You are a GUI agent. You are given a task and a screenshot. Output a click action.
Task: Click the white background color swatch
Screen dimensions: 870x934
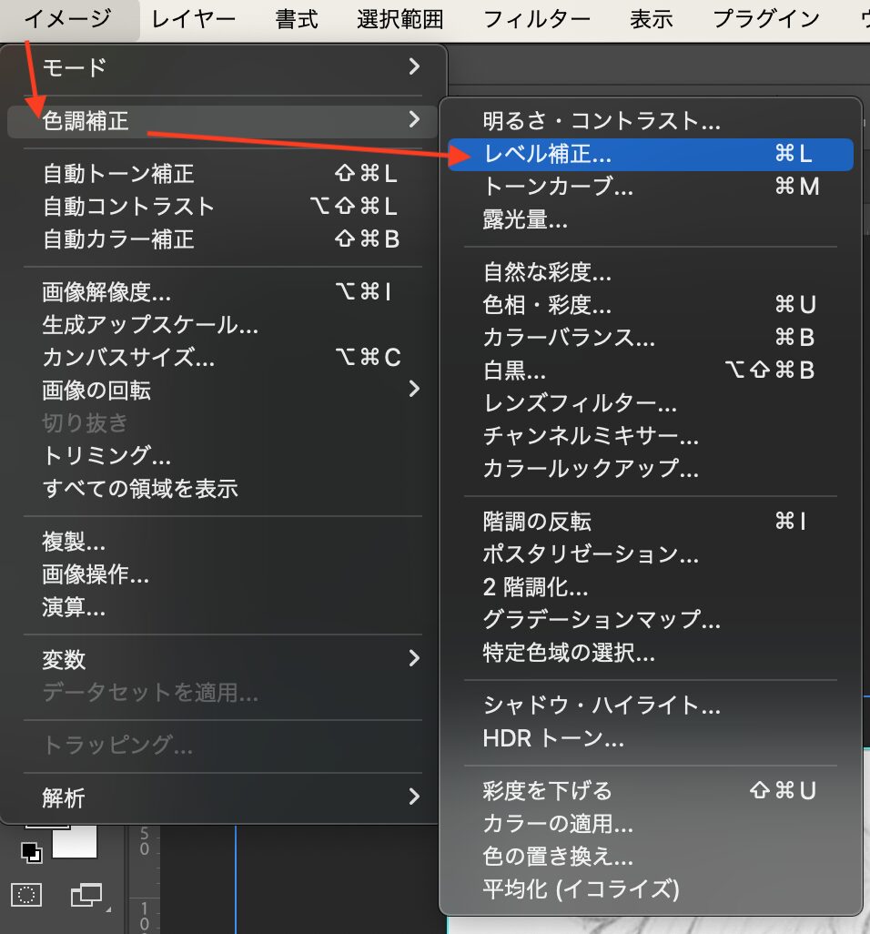(x=75, y=843)
